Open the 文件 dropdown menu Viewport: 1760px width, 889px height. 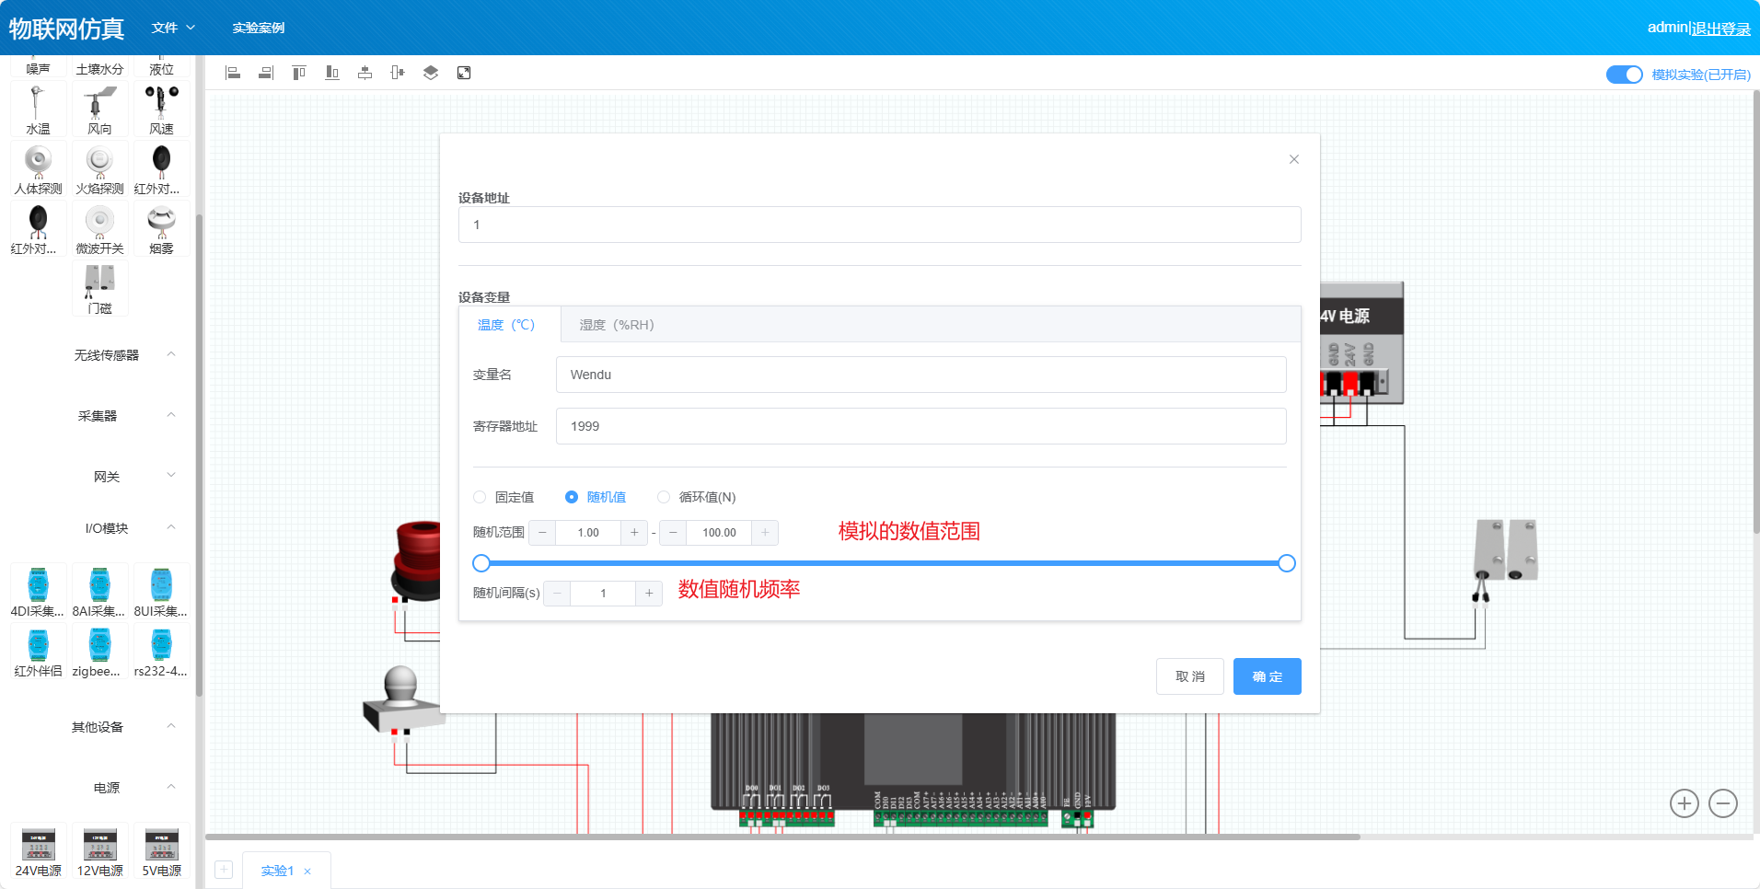pyautogui.click(x=173, y=28)
